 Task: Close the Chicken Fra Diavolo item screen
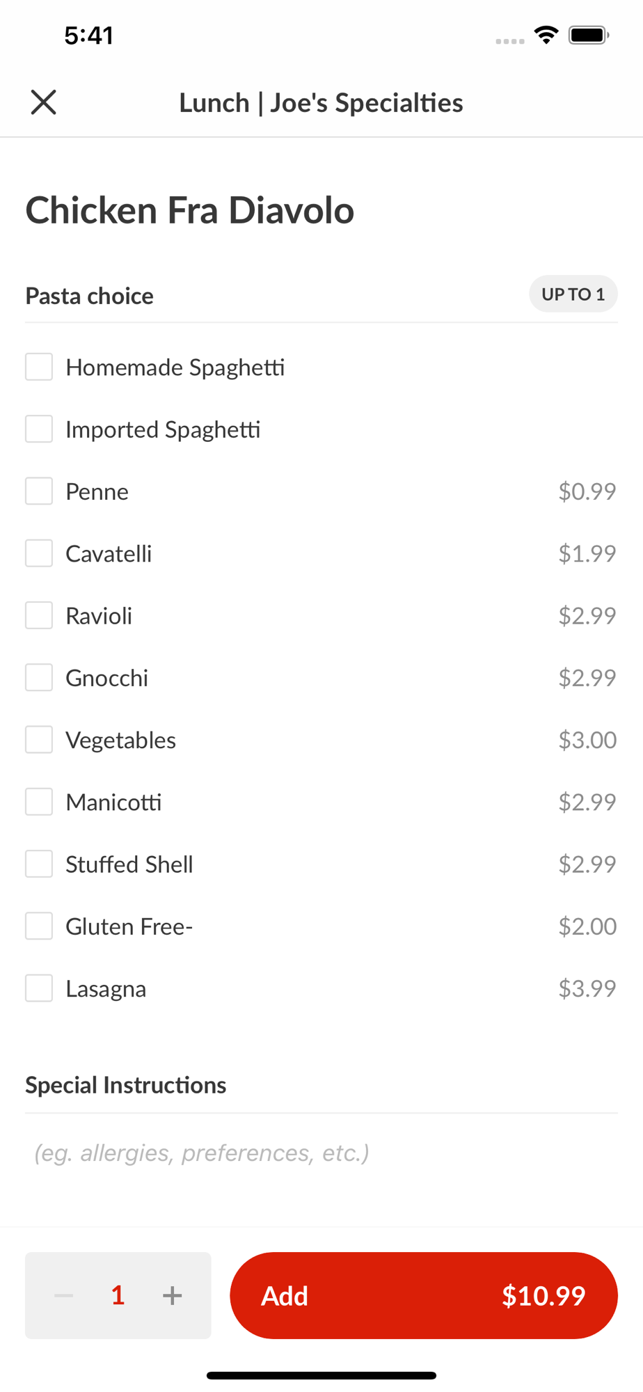tap(43, 102)
